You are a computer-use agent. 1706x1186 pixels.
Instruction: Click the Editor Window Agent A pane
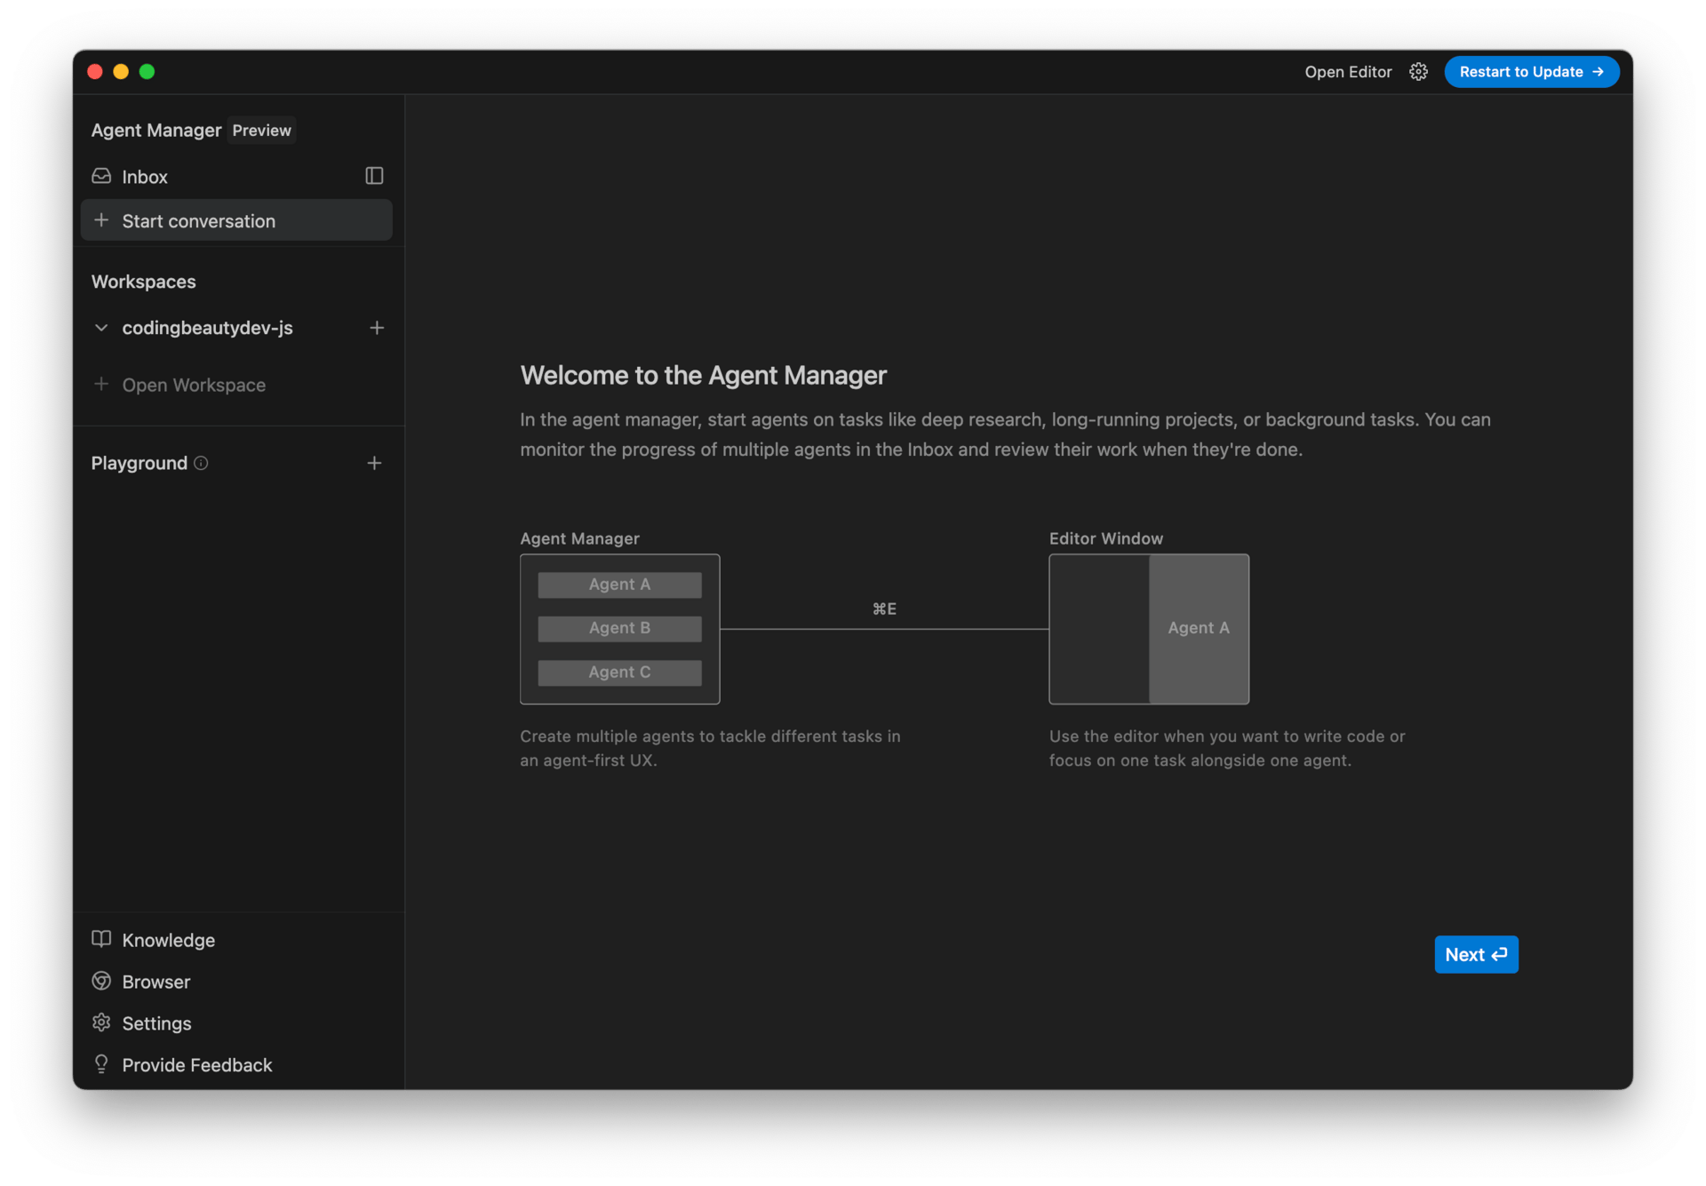coord(1198,628)
